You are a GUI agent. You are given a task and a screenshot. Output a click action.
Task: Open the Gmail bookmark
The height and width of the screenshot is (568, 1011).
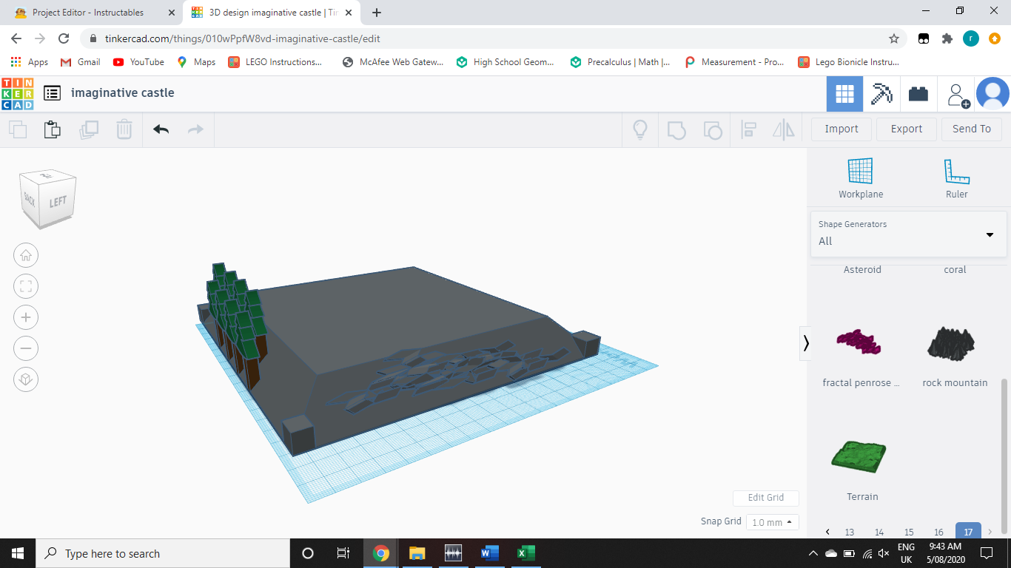pos(81,62)
